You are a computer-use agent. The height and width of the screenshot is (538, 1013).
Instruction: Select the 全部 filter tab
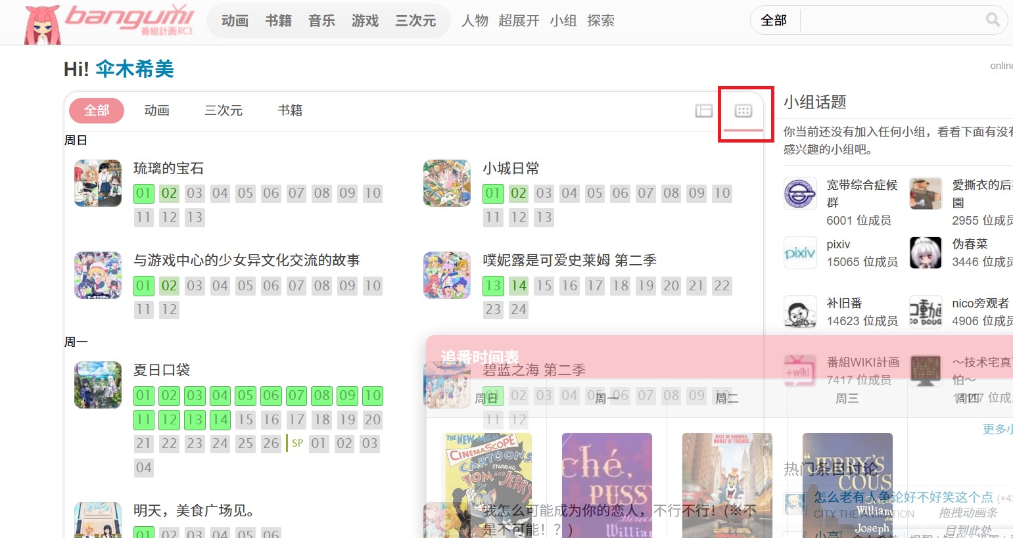(x=97, y=110)
